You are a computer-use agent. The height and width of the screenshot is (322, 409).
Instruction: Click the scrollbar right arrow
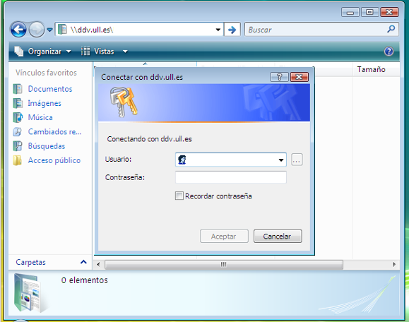pos(394,264)
